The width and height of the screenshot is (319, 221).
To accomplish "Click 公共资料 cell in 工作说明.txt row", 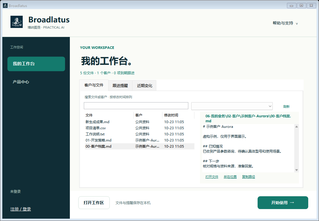I will pos(142,134).
